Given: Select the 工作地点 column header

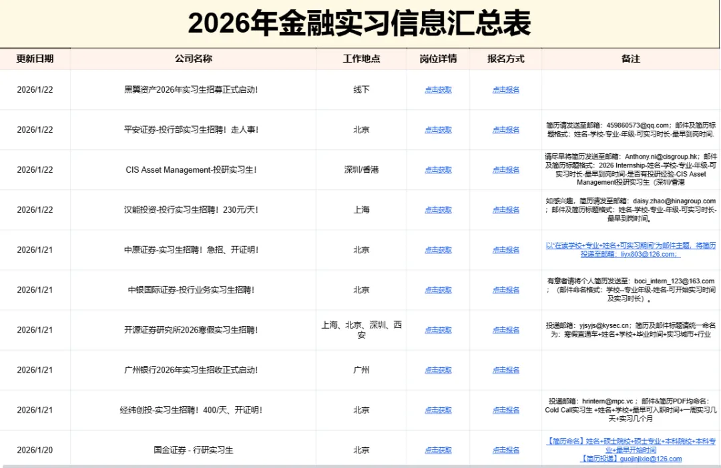Looking at the screenshot, I should point(361,59).
